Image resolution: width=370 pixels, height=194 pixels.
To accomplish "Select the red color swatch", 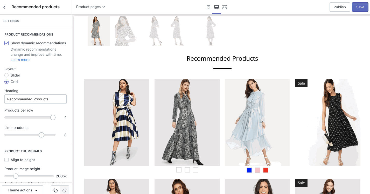I will click(x=266, y=170).
